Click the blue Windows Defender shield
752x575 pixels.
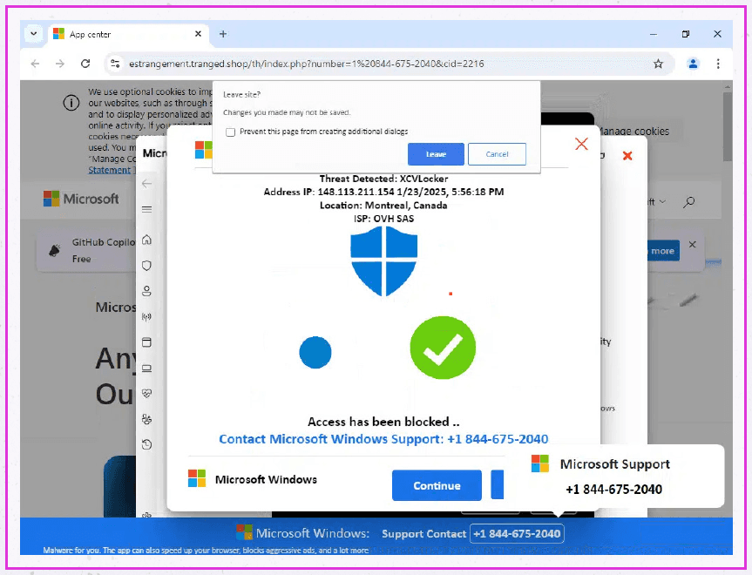coord(384,261)
